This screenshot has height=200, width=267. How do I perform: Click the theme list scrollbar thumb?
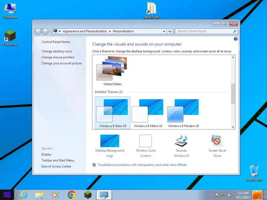tap(233, 94)
